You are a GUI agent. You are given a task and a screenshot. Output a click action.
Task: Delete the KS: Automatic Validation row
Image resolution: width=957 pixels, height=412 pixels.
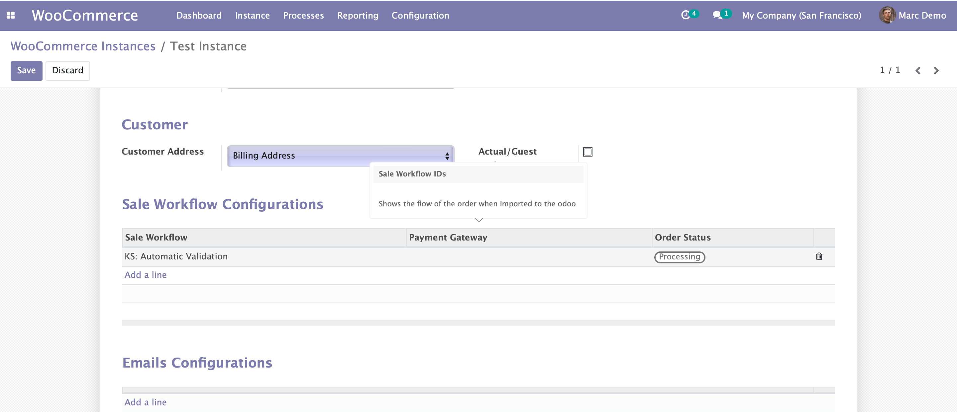819,256
